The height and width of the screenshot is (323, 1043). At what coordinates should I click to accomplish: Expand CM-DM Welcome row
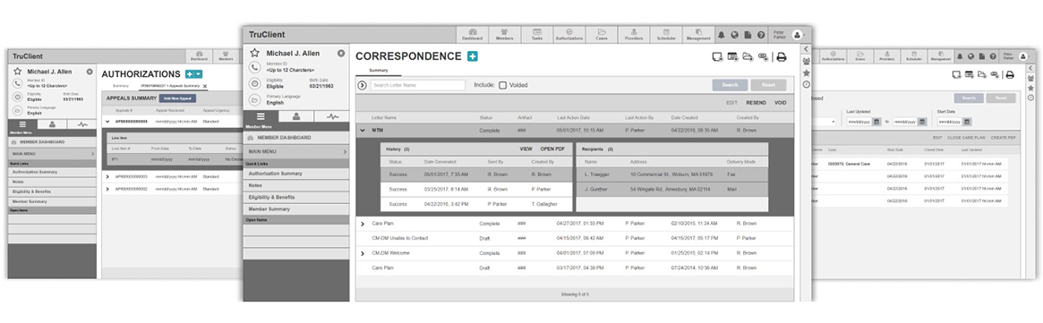click(x=363, y=253)
